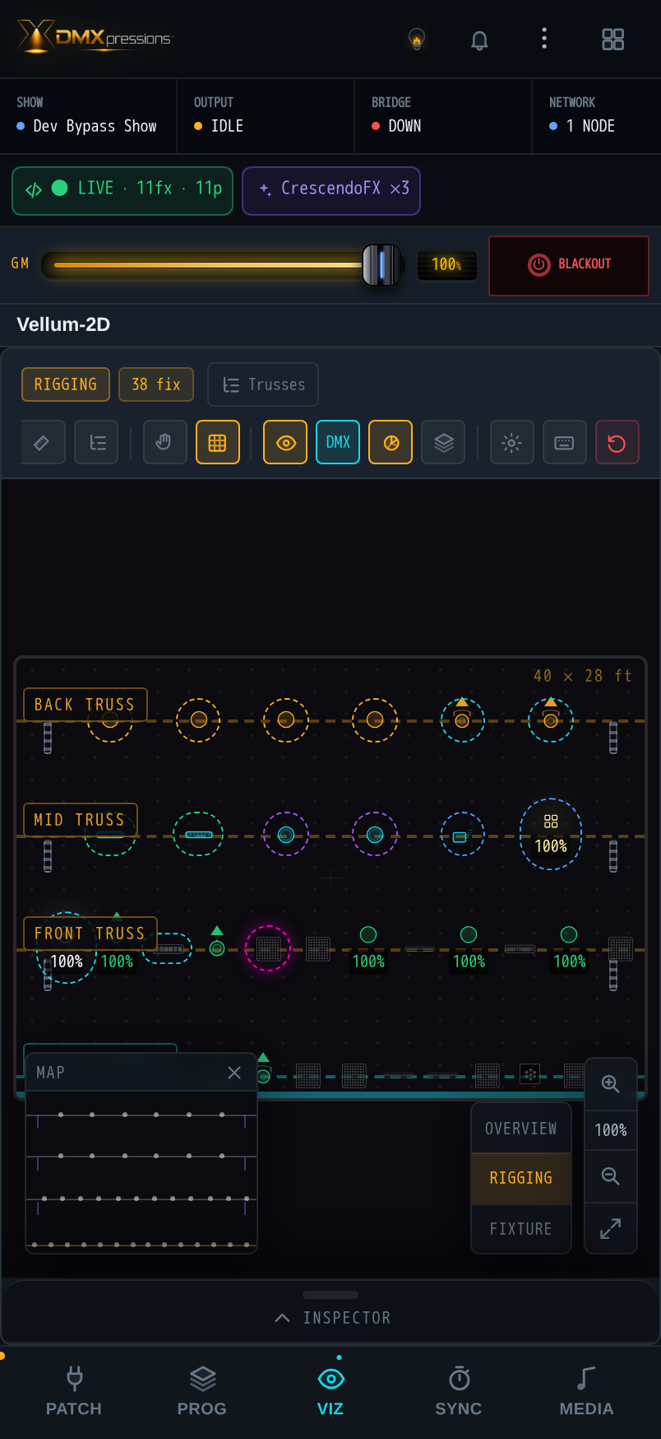Select the magenta highlighted matrix fixture on front truss
The width and height of the screenshot is (661, 1439).
(268, 948)
